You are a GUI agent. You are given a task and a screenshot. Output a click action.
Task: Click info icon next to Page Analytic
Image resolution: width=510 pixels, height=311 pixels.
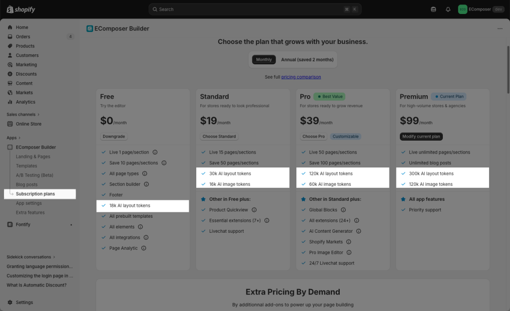[144, 248]
